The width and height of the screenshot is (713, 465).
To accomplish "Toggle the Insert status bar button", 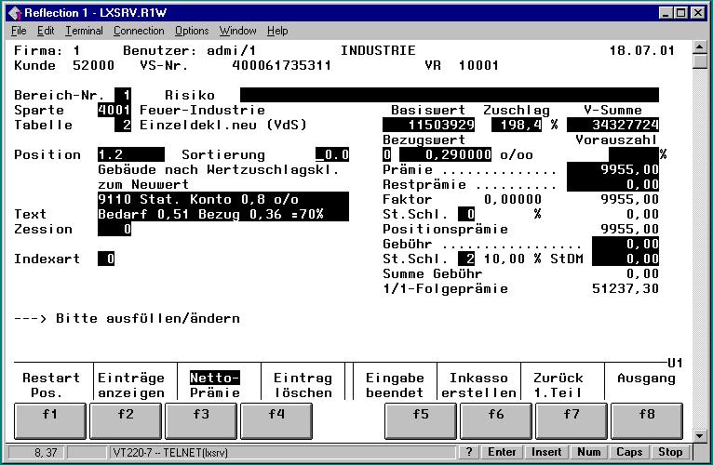I will (x=546, y=452).
